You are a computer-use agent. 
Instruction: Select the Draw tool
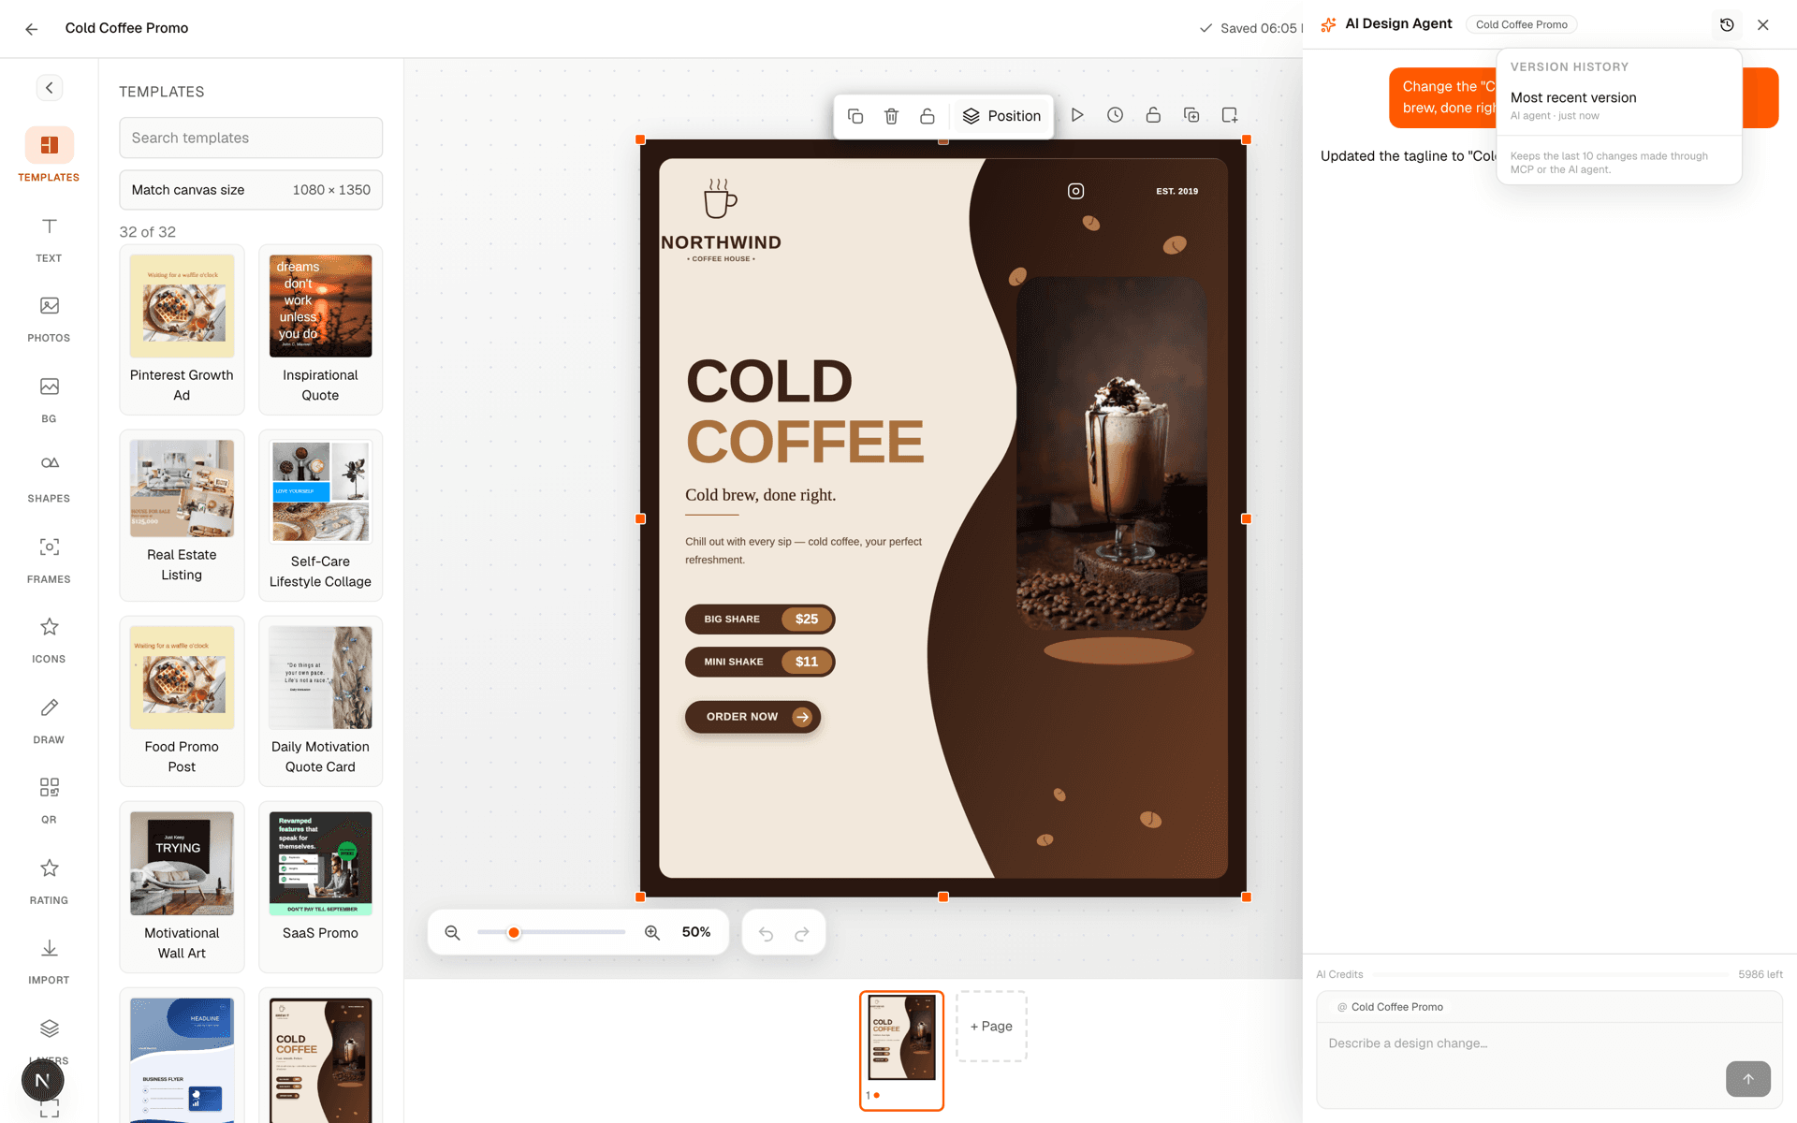(x=49, y=720)
